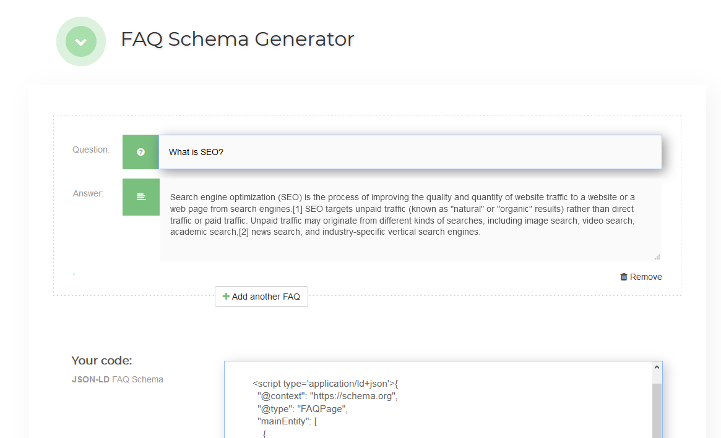Viewport: 721px width, 438px height.
Task: Click the plus icon on Add another FAQ
Action: 226,297
